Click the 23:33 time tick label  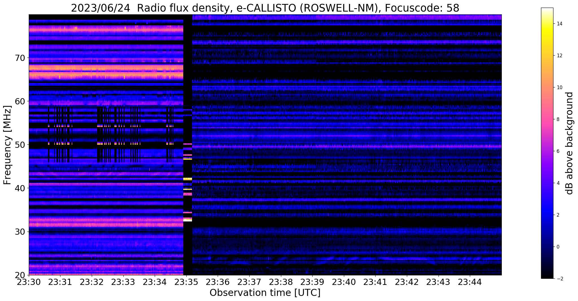(x=123, y=282)
